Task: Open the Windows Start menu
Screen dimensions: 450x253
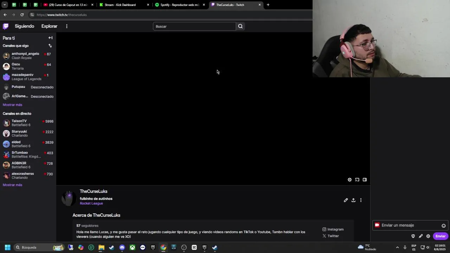Action: pyautogui.click(x=7, y=247)
